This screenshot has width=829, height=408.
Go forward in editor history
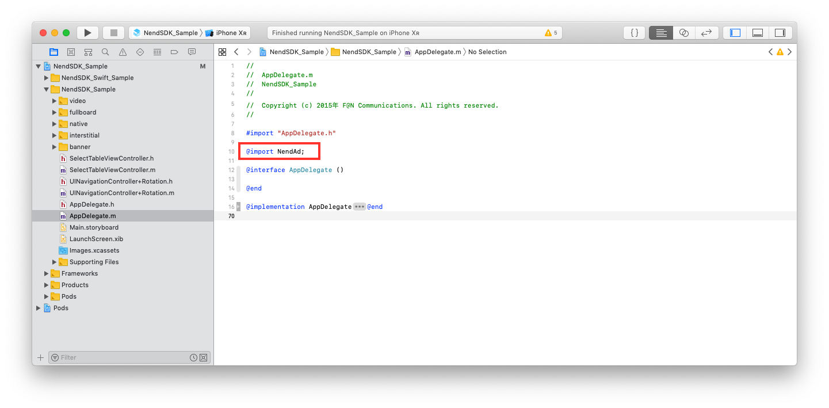[249, 52]
